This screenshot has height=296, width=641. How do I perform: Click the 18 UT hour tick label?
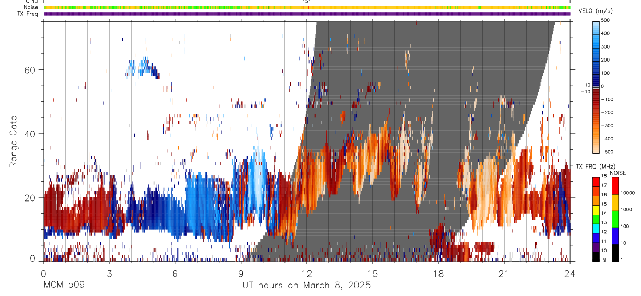click(438, 273)
